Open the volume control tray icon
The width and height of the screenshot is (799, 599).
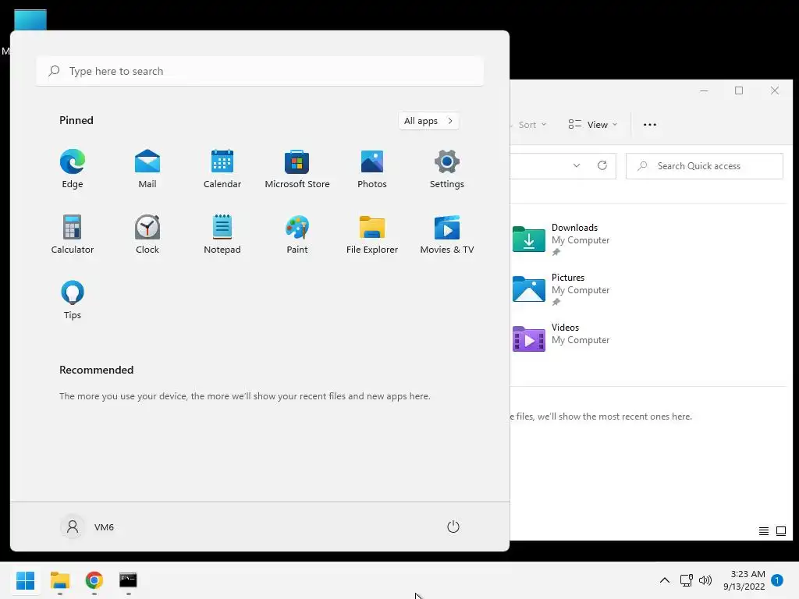click(705, 580)
